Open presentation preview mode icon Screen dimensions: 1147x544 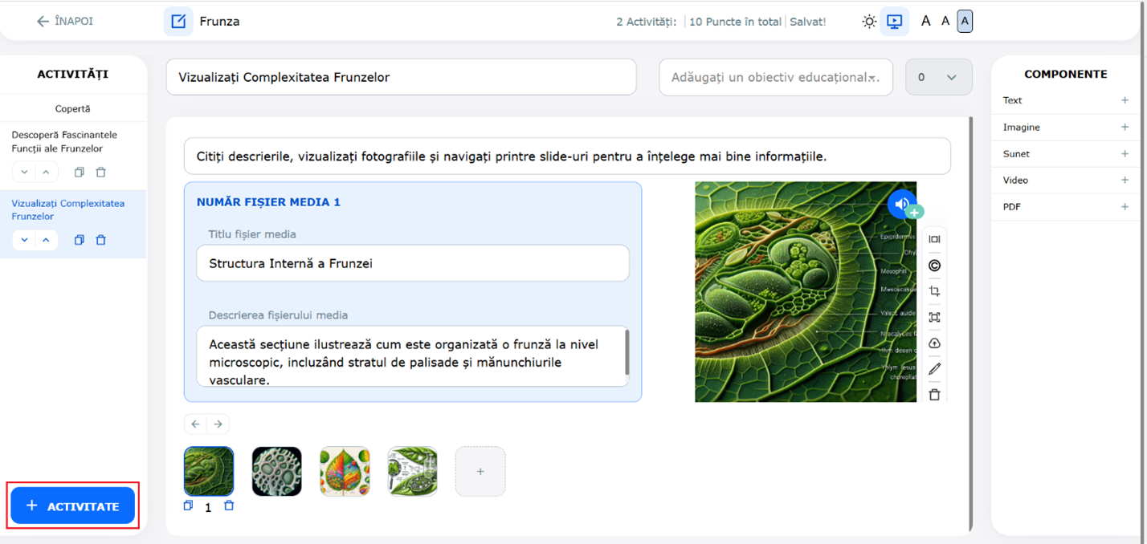tap(894, 22)
